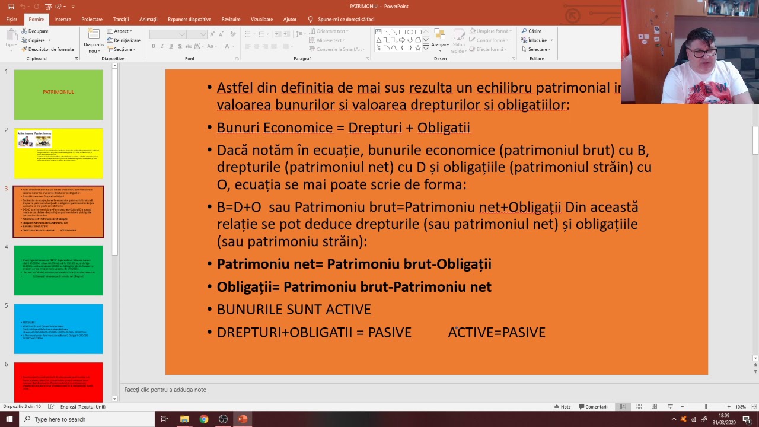Open the Fișier menu
759x427 pixels.
(x=11, y=19)
